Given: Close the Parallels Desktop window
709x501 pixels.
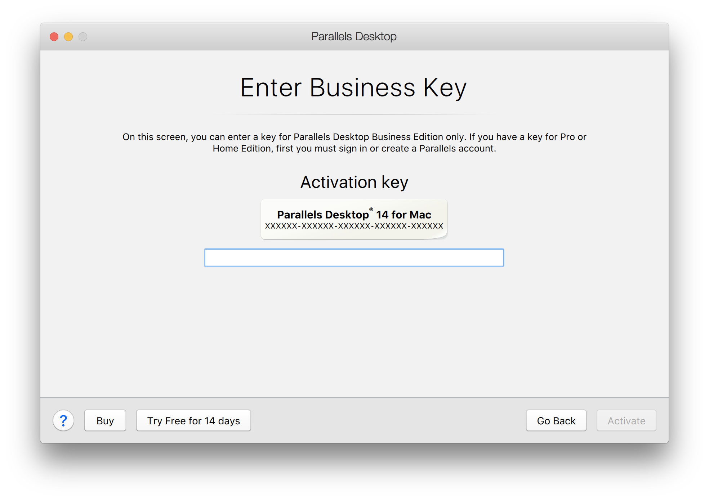Looking at the screenshot, I should pos(54,37).
